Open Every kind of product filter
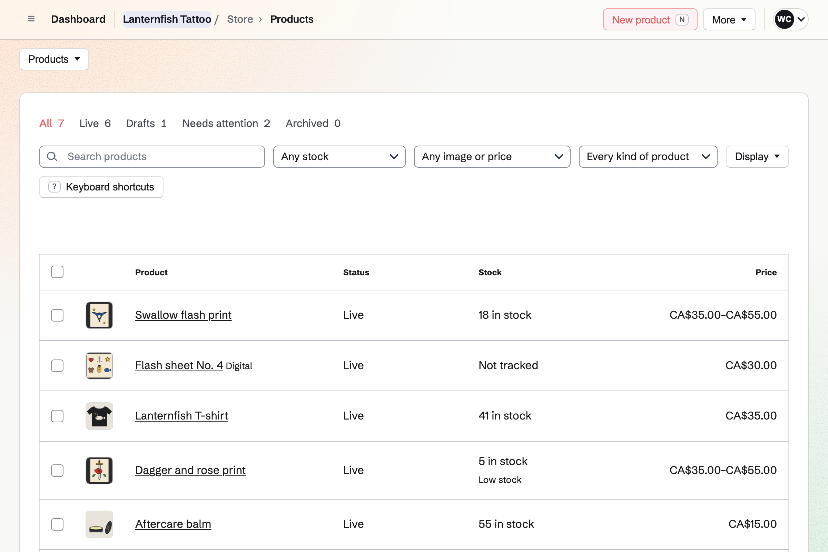The image size is (828, 552). tap(648, 157)
